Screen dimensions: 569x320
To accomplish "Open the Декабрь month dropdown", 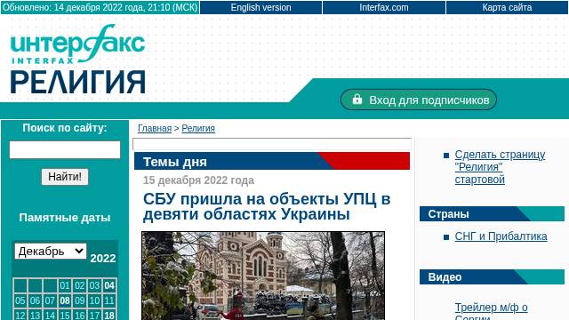I will click(51, 251).
